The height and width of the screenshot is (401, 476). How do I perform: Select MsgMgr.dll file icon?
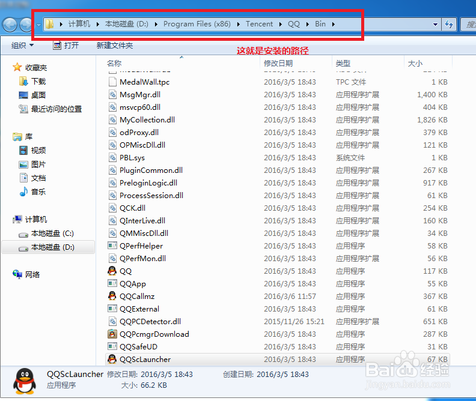pos(112,95)
